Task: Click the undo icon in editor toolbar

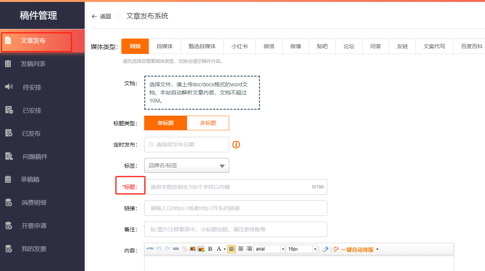Action: click(x=158, y=249)
